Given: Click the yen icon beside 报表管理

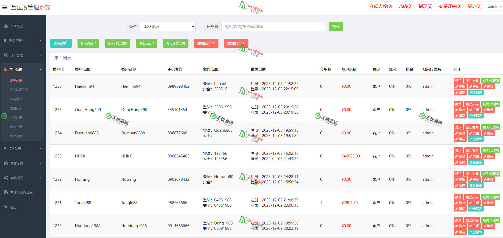Looking at the screenshot, I should tap(5, 149).
